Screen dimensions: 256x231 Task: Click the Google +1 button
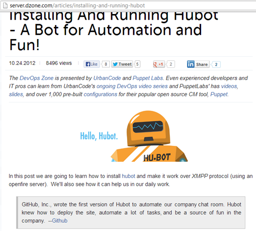(159, 64)
